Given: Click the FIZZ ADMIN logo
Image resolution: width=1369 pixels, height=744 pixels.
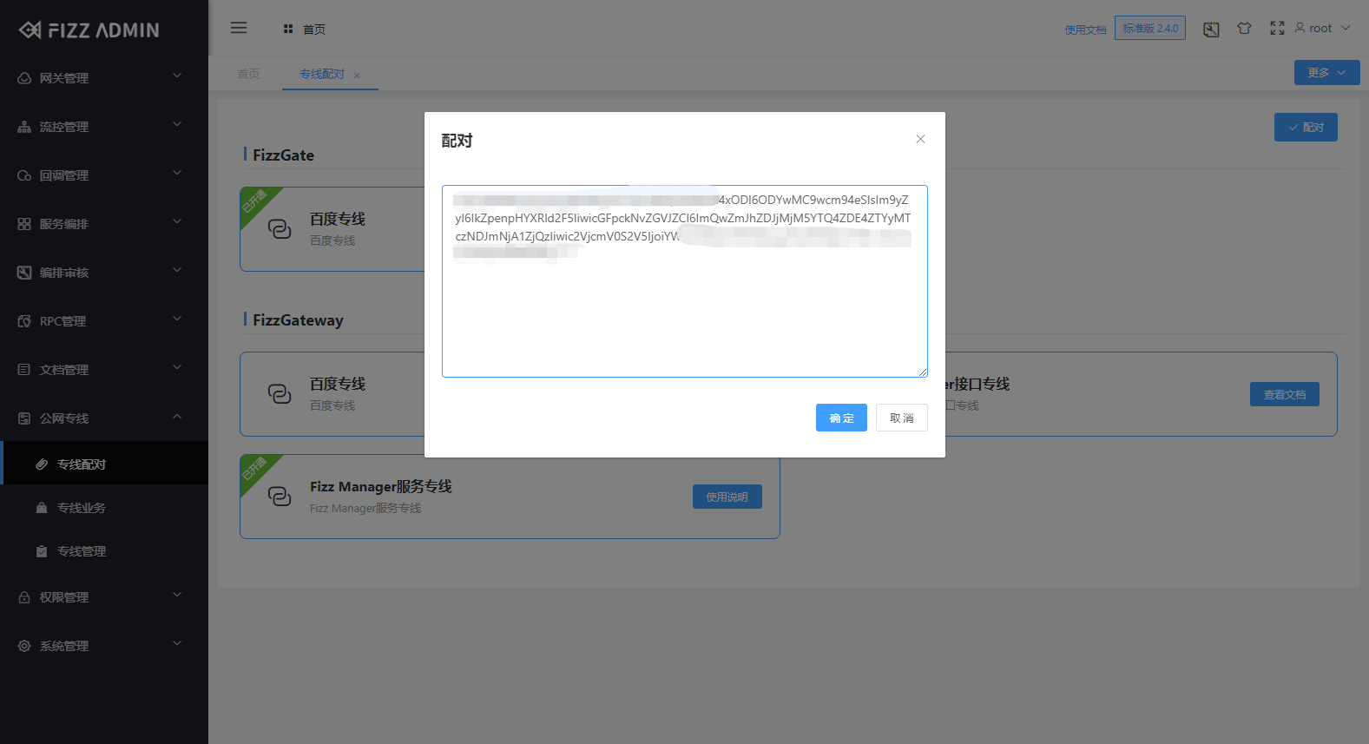Looking at the screenshot, I should pyautogui.click(x=89, y=30).
